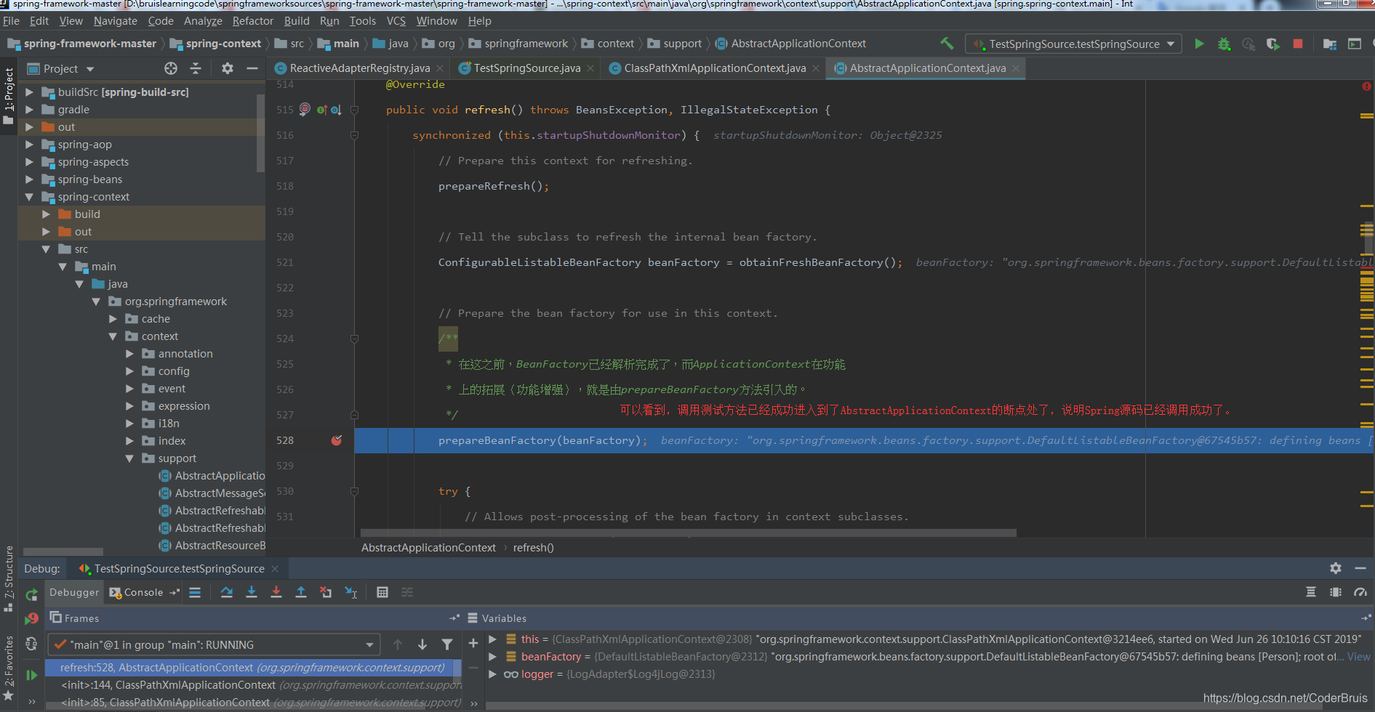Open the Favorites tool window button

[9, 668]
